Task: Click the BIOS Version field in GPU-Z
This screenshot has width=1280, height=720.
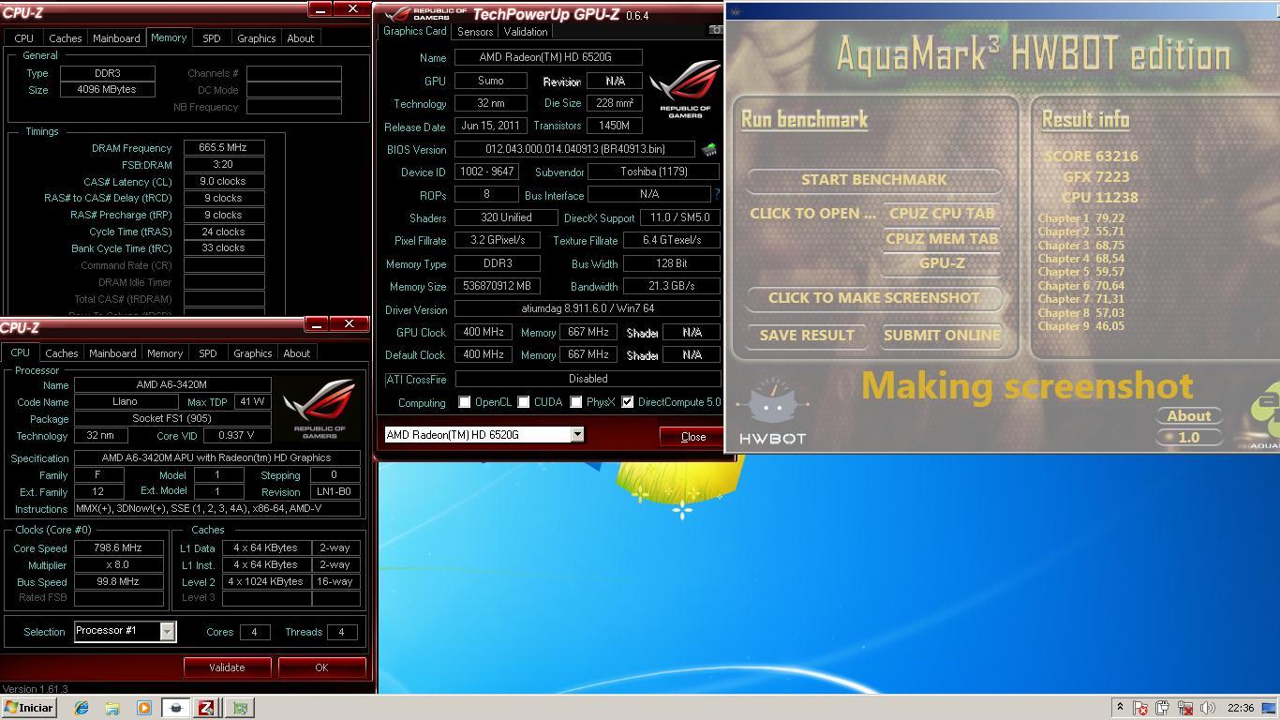Action: [574, 149]
